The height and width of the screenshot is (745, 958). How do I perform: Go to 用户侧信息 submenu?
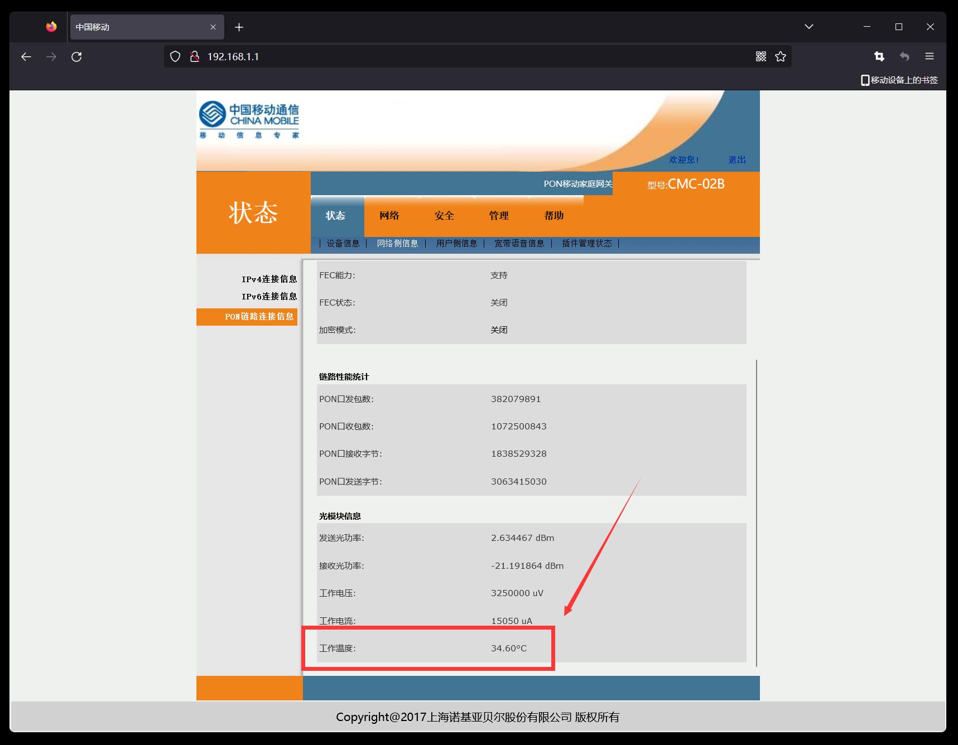[x=456, y=243]
